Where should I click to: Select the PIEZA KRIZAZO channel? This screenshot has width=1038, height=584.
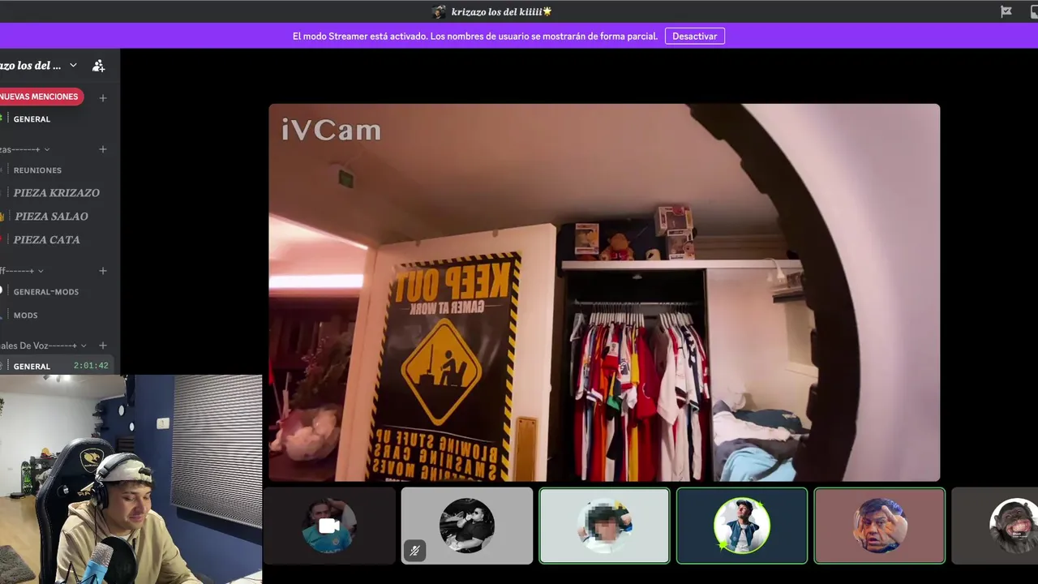pos(57,193)
